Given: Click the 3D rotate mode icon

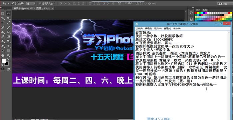Looking at the screenshot, I should [x=137, y=3].
